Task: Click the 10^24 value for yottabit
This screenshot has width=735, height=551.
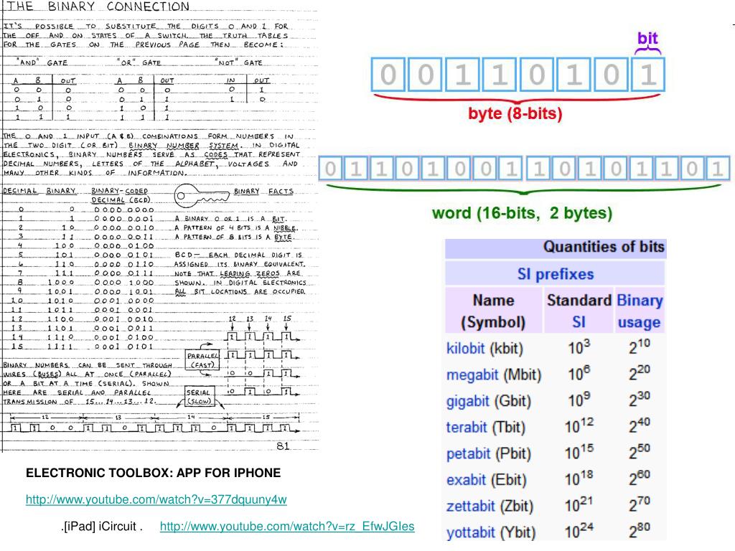Action: pyautogui.click(x=579, y=531)
